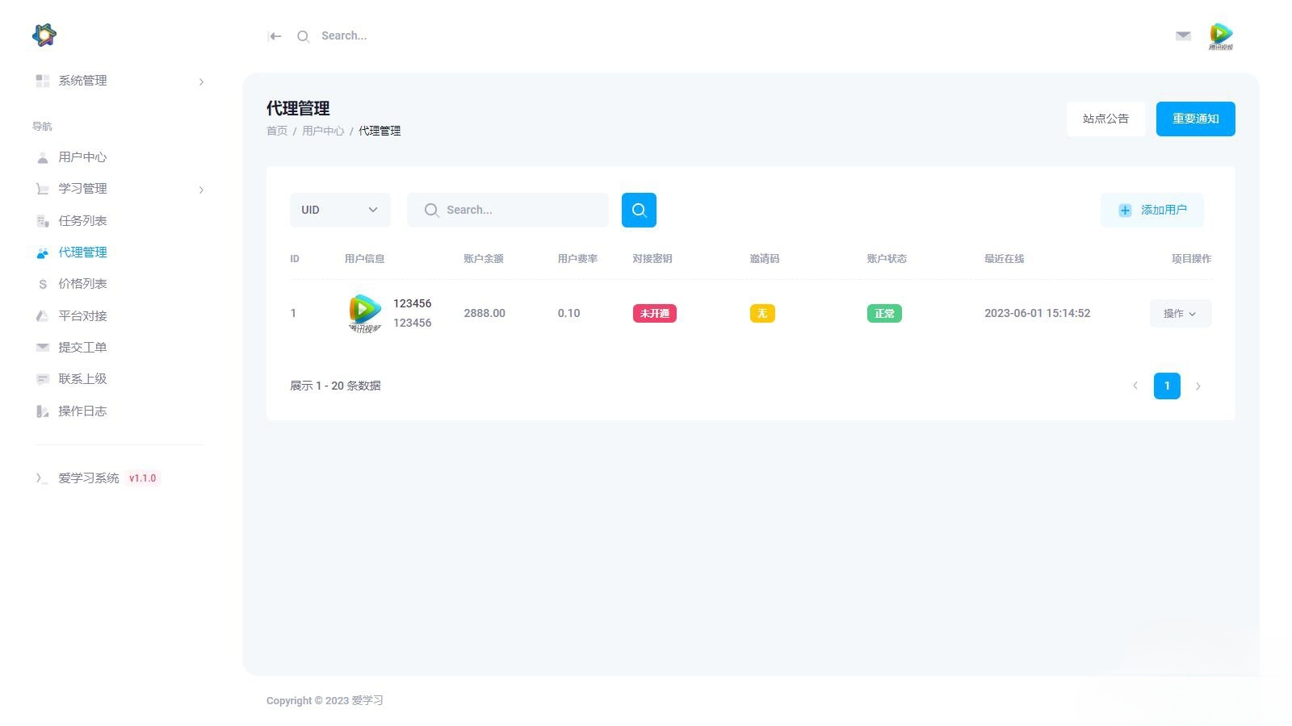This screenshot has width=1292, height=726.
Task: Click the 重要通知 button
Action: click(1196, 119)
